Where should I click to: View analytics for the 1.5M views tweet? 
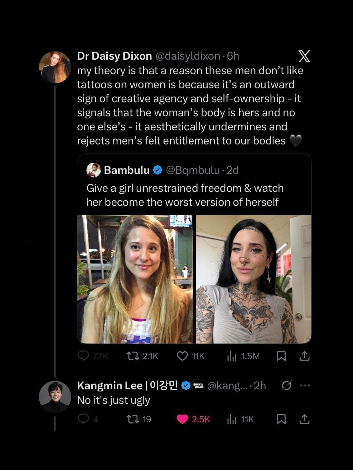(x=232, y=356)
